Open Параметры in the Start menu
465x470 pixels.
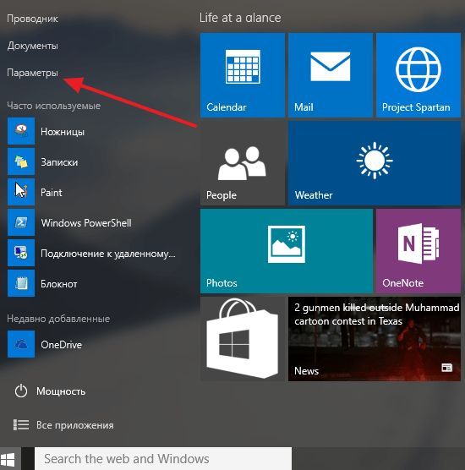(32, 73)
